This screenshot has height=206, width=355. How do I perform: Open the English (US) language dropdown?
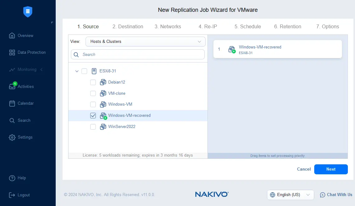(291, 195)
